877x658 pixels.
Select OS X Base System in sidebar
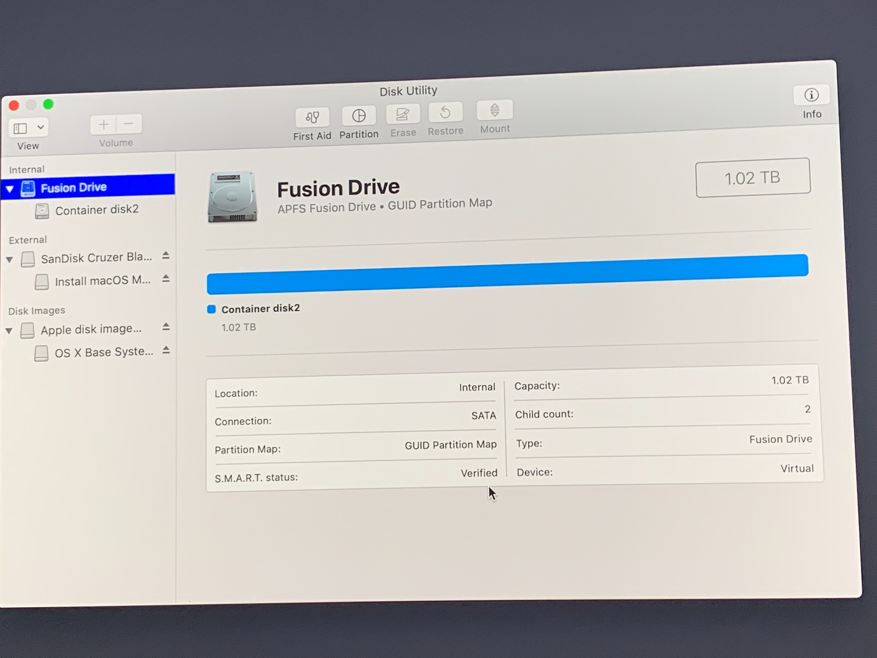pyautogui.click(x=103, y=353)
